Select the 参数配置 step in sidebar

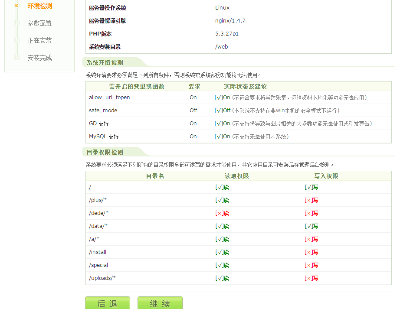39,23
